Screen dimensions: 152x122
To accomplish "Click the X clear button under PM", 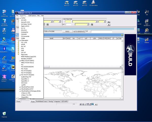I will [x=109, y=25].
